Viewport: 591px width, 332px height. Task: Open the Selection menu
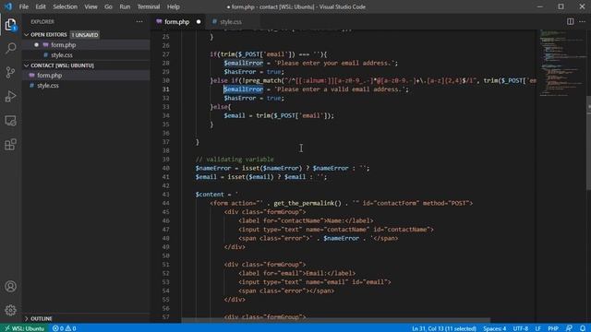click(66, 6)
